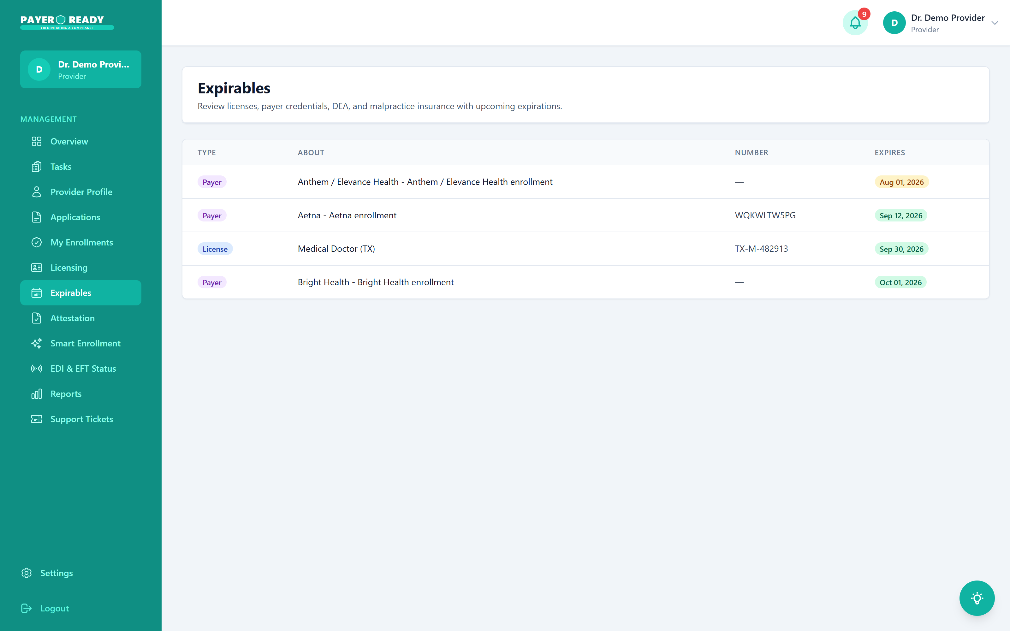The width and height of the screenshot is (1010, 631).
Task: Select the Medical Doctor (TX) license row
Action: pyautogui.click(x=585, y=249)
